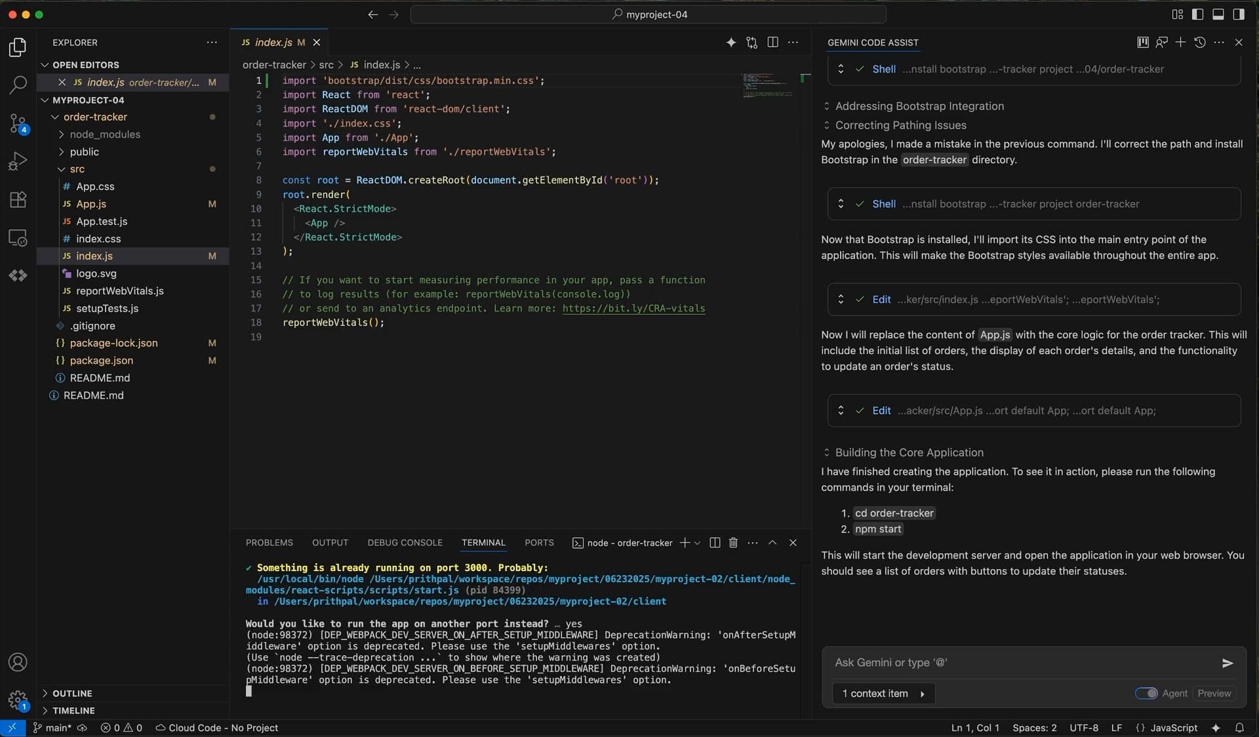Maximize the terminal panel size

pyautogui.click(x=772, y=543)
